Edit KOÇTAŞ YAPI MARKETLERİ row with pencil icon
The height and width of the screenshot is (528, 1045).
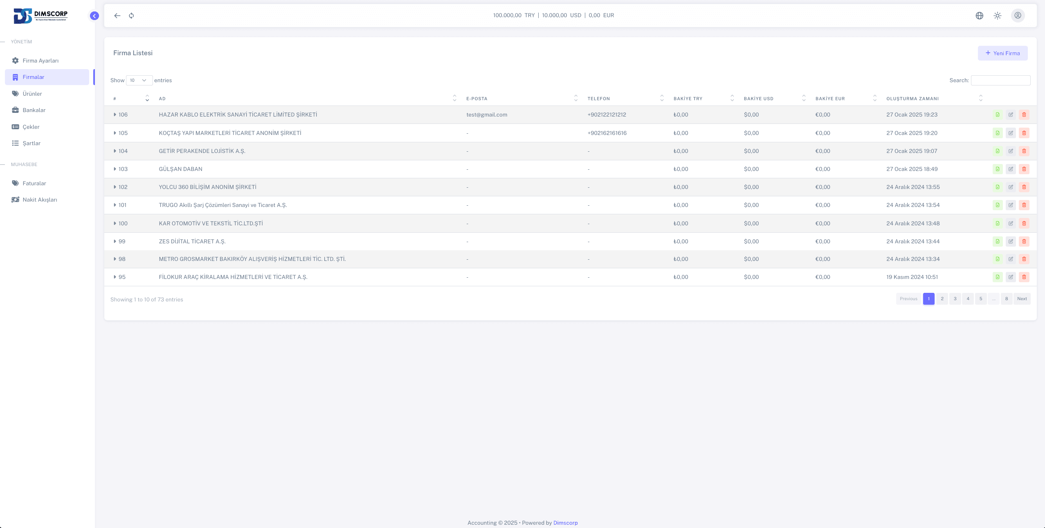click(x=1011, y=133)
